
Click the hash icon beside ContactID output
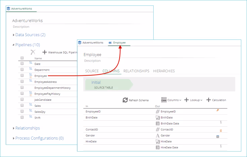157,129
